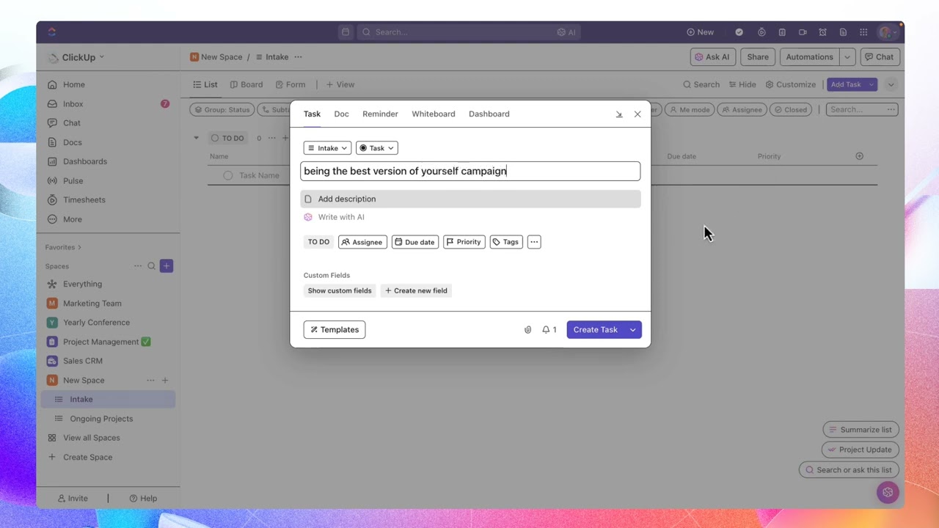Switch to the Dashboard tab
Viewport: 939px width, 528px height.
tap(489, 114)
